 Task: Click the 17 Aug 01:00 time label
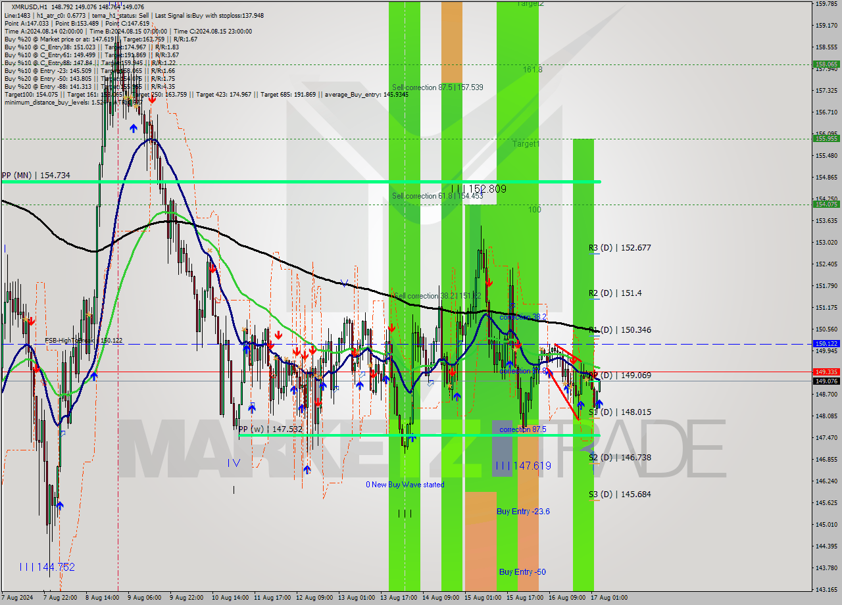point(609,598)
